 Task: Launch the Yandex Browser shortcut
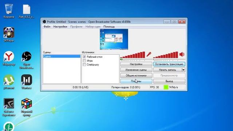9,58
